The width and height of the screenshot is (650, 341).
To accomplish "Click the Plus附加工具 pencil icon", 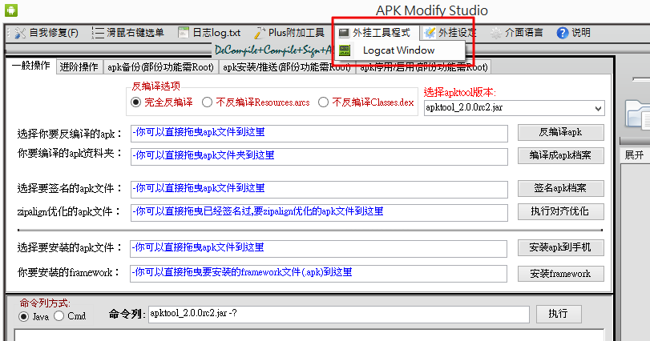I will [260, 33].
